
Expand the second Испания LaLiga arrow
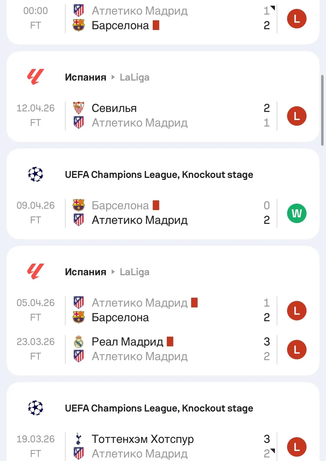coord(113,272)
